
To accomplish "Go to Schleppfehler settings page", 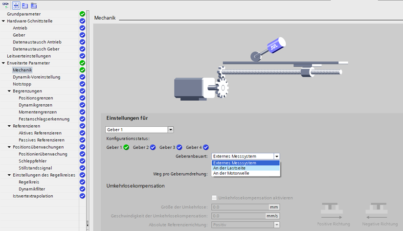I will coord(33,161).
